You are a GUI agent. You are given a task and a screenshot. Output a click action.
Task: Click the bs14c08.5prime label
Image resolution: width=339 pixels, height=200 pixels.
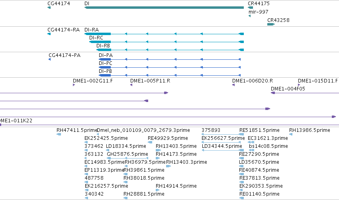tap(268, 146)
